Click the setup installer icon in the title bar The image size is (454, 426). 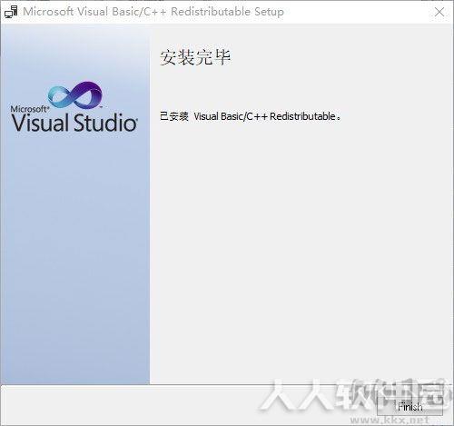tap(11, 12)
